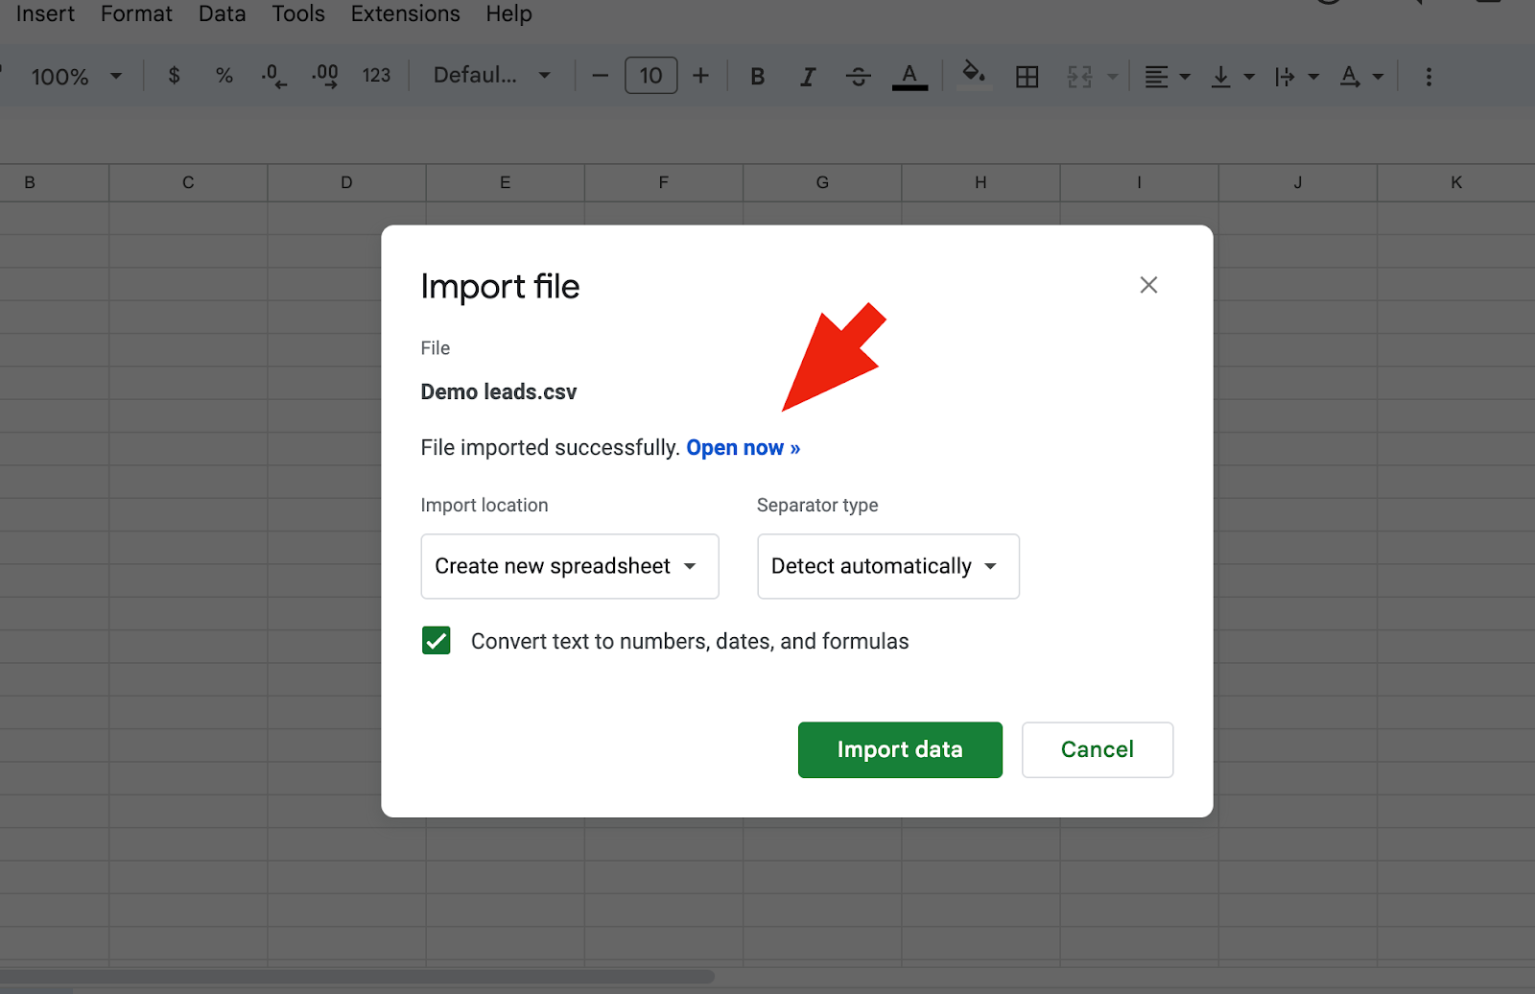Screen dimensions: 1535x994
Task: Open the Tools menu
Action: tap(298, 13)
